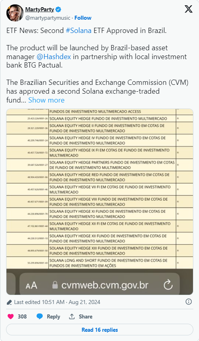Follow the martypartymusic account
Image resolution: width=199 pixels, height=341 pixels.
tap(83, 18)
